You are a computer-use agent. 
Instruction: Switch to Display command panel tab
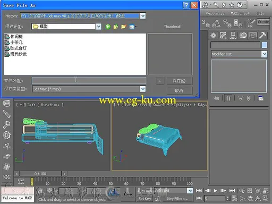253,36
